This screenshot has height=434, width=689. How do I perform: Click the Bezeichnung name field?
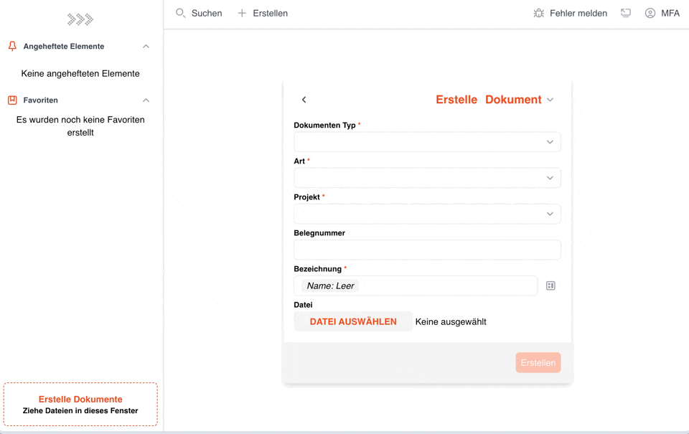tap(416, 286)
